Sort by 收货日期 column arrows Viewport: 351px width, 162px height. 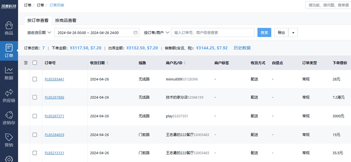pos(107,63)
